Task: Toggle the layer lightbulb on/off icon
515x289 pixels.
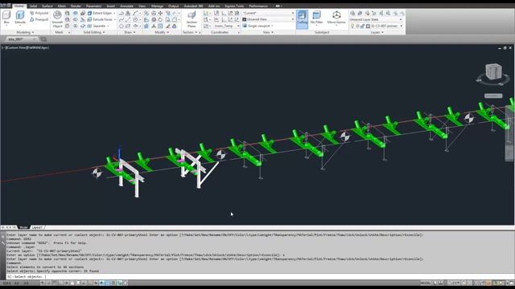Action: pyautogui.click(x=352, y=26)
